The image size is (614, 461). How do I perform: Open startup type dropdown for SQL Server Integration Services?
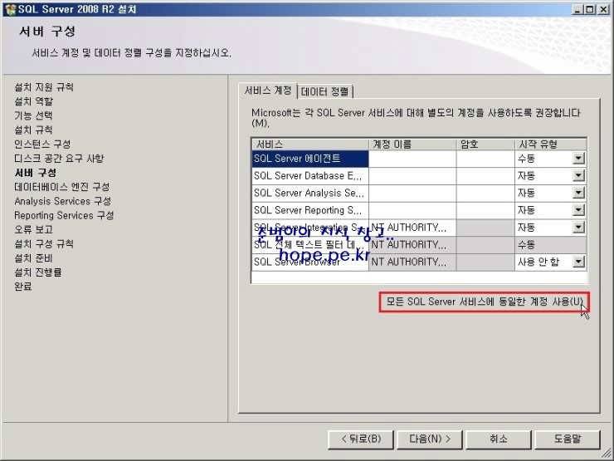[578, 228]
